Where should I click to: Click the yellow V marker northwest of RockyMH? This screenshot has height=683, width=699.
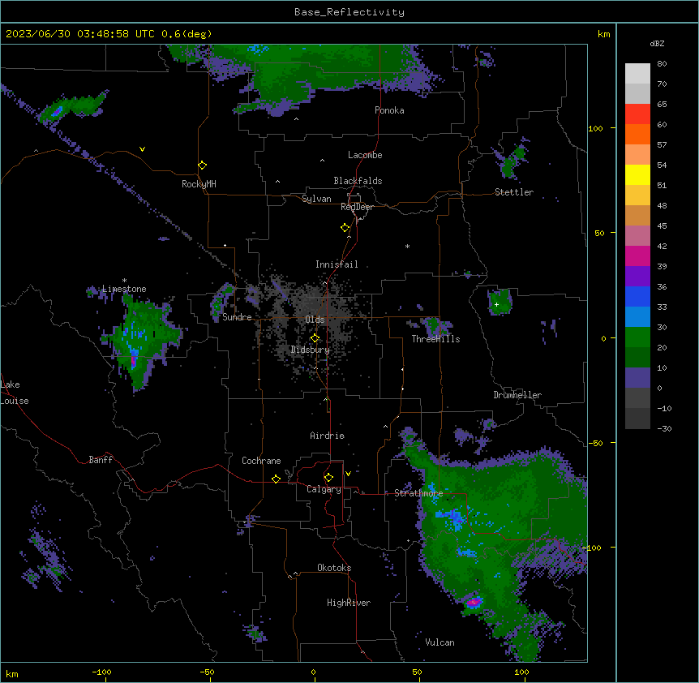tap(142, 149)
